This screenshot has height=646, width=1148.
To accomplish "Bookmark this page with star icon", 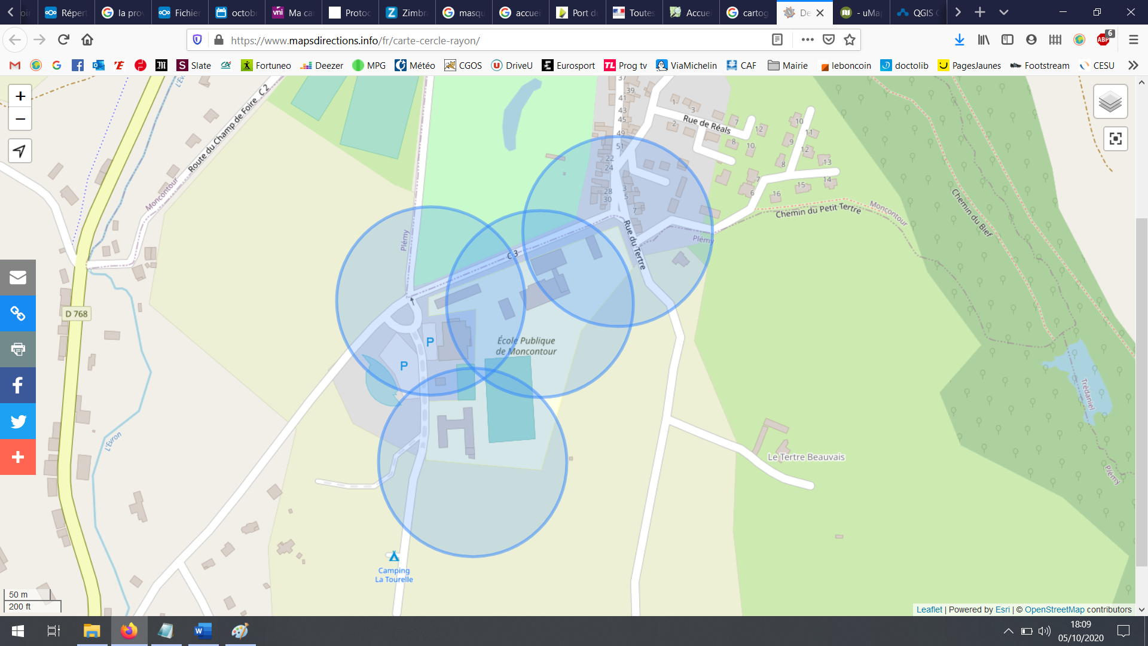I will [849, 39].
